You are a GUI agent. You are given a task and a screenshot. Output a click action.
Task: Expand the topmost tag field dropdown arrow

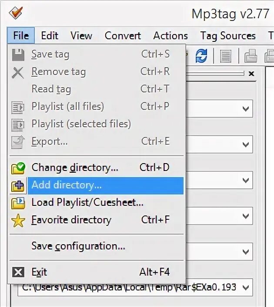[x=246, y=109]
